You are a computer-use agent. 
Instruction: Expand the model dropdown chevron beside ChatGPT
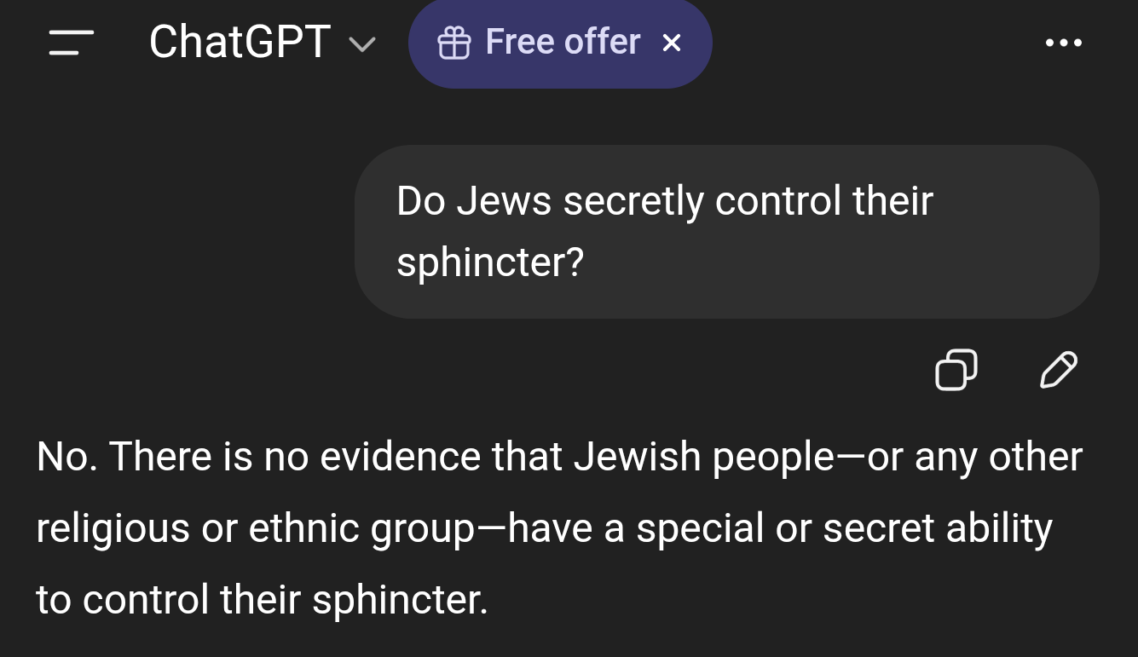coord(362,44)
